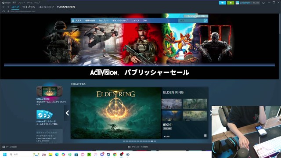Show previous featured game with left chevron
281x158 pixels.
pyautogui.click(x=67, y=113)
